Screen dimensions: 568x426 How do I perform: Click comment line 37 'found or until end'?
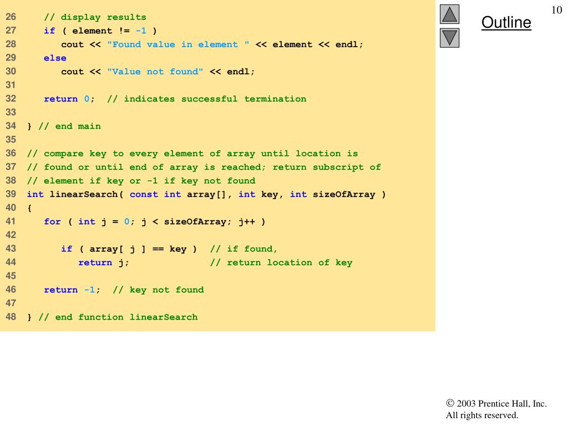[x=204, y=168]
